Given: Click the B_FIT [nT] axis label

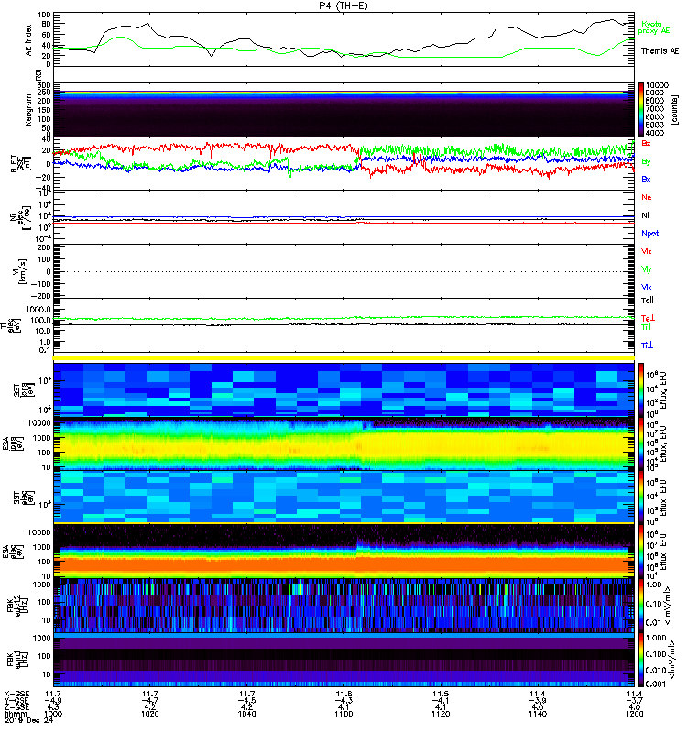Looking at the screenshot, I should pos(19,164).
